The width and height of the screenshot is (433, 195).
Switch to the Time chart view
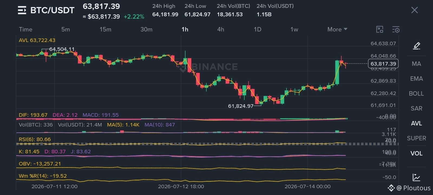click(x=25, y=30)
